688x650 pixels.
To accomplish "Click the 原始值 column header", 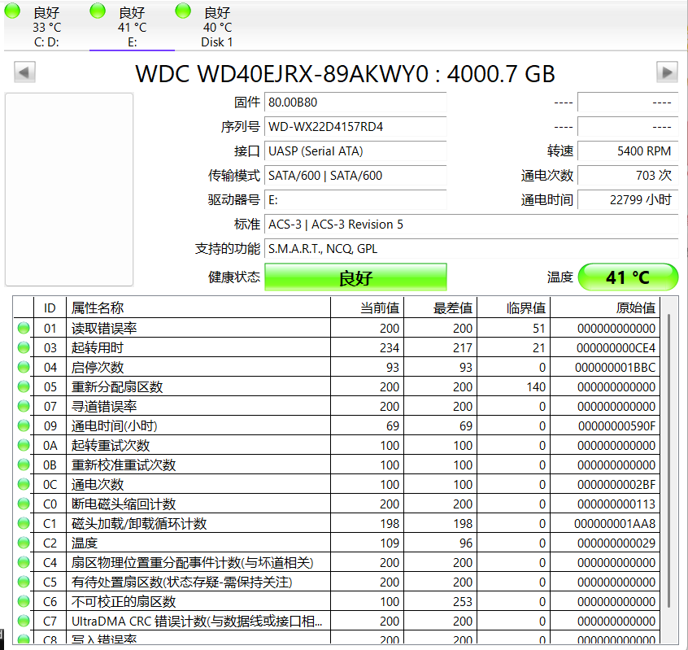I will 606,308.
